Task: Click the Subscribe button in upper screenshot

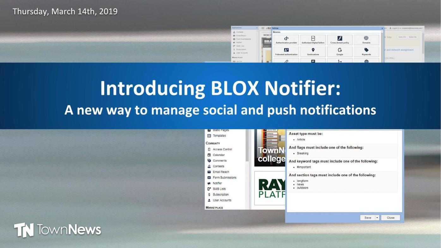Action: click(x=413, y=37)
